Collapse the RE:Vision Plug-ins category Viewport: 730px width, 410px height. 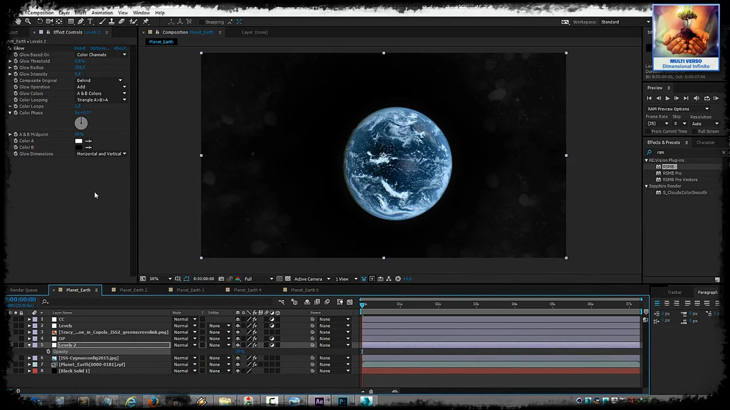pyautogui.click(x=647, y=161)
